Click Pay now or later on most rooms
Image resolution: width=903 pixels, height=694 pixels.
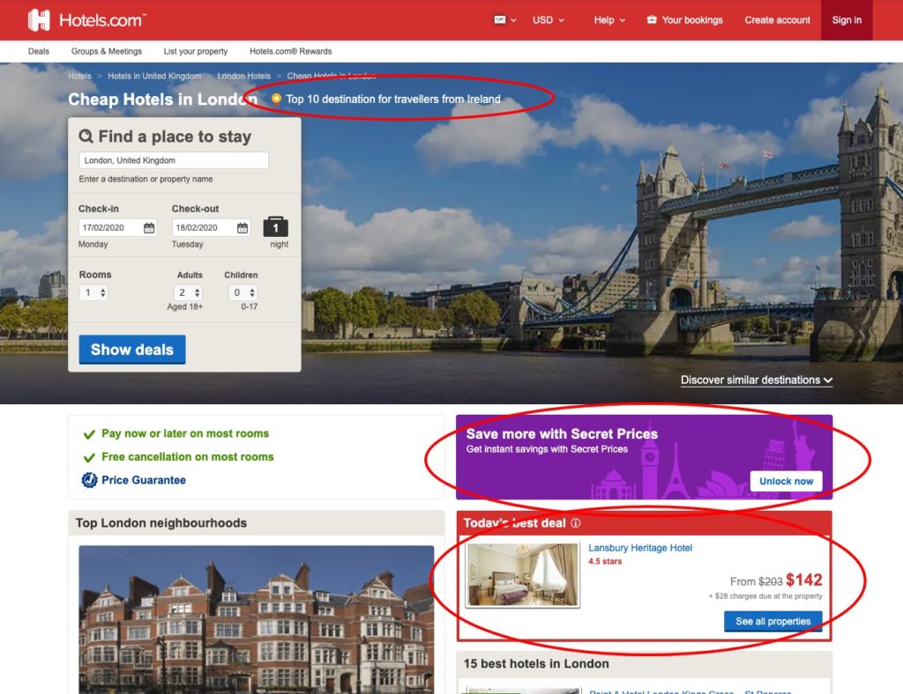coord(185,433)
